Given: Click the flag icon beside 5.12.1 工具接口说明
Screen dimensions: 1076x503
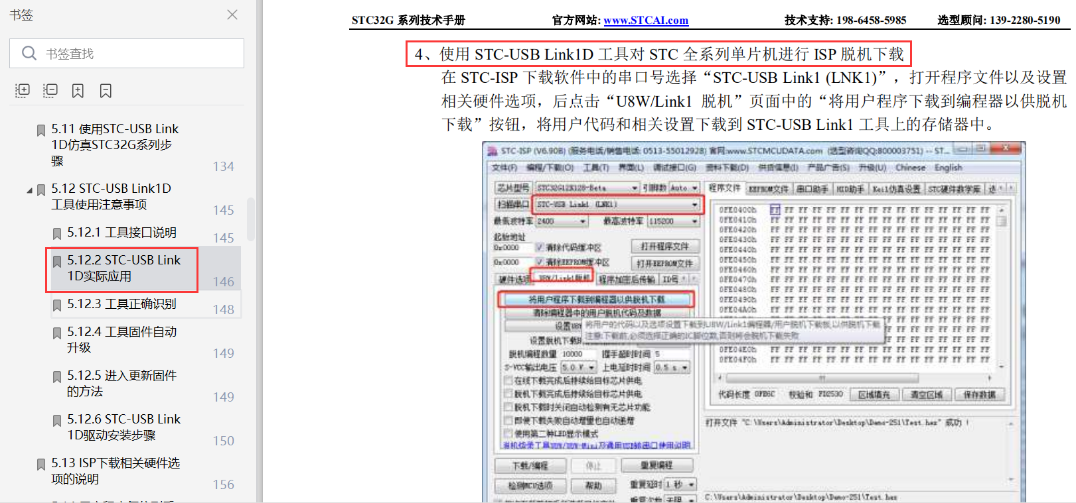Looking at the screenshot, I should point(57,233).
